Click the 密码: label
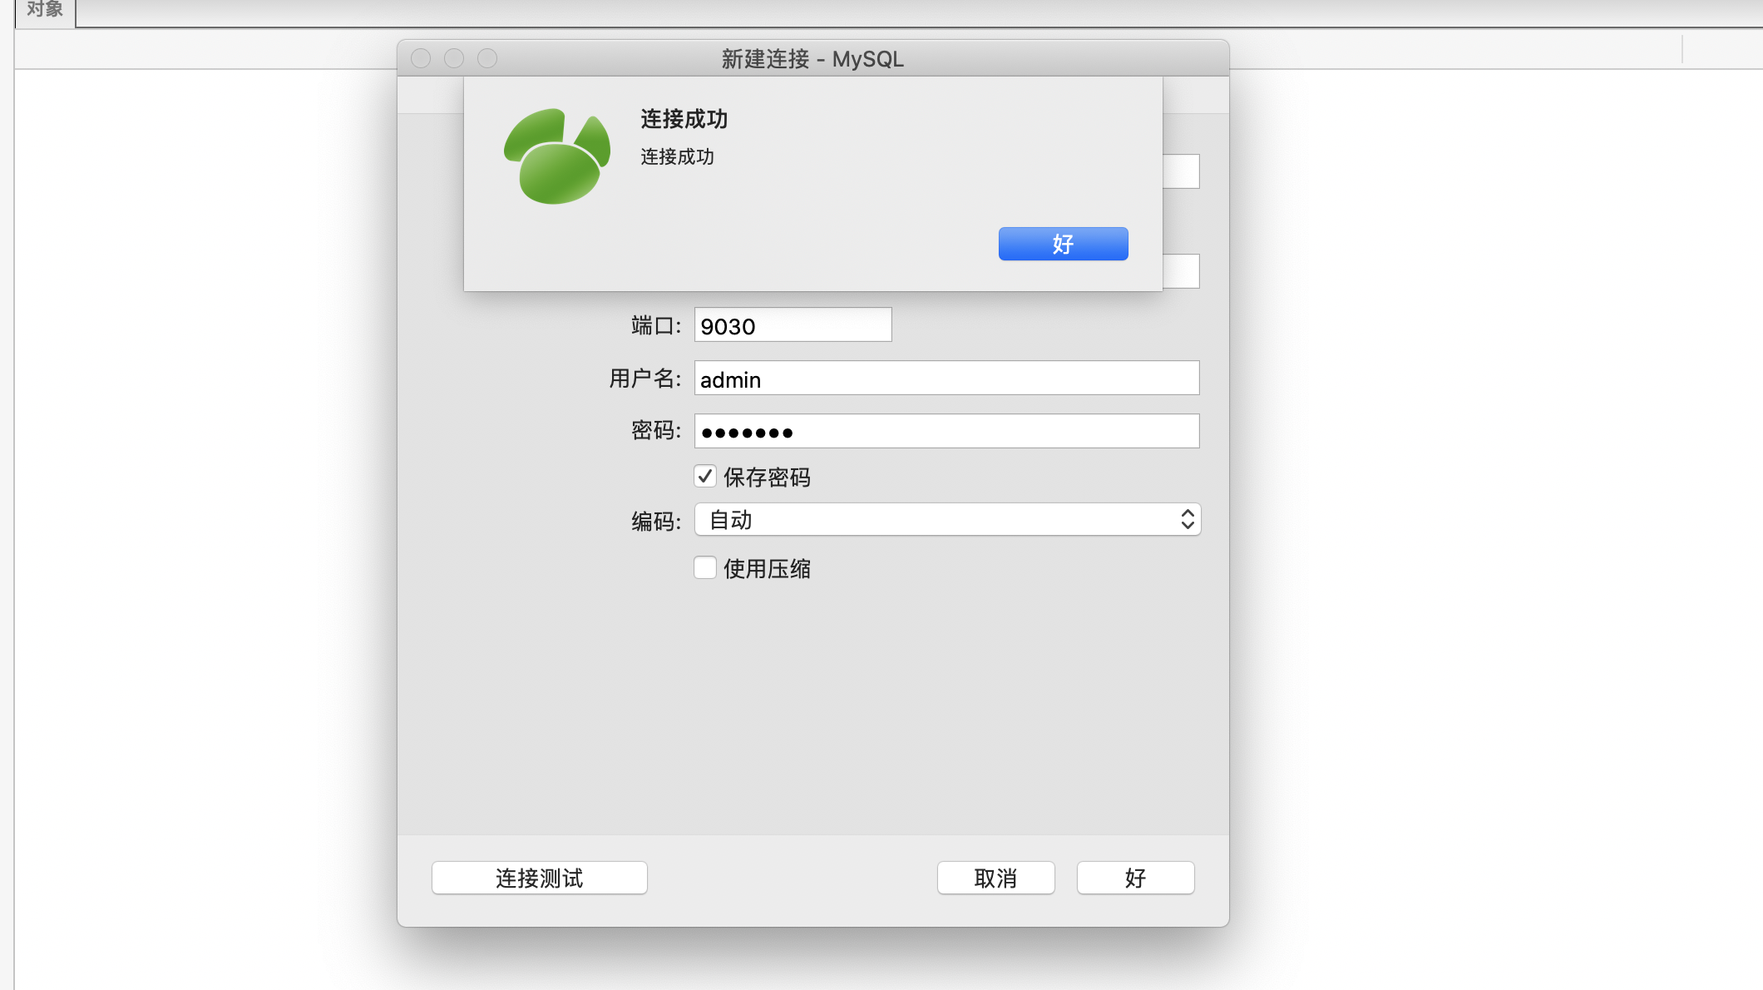1763x990 pixels. 656,431
